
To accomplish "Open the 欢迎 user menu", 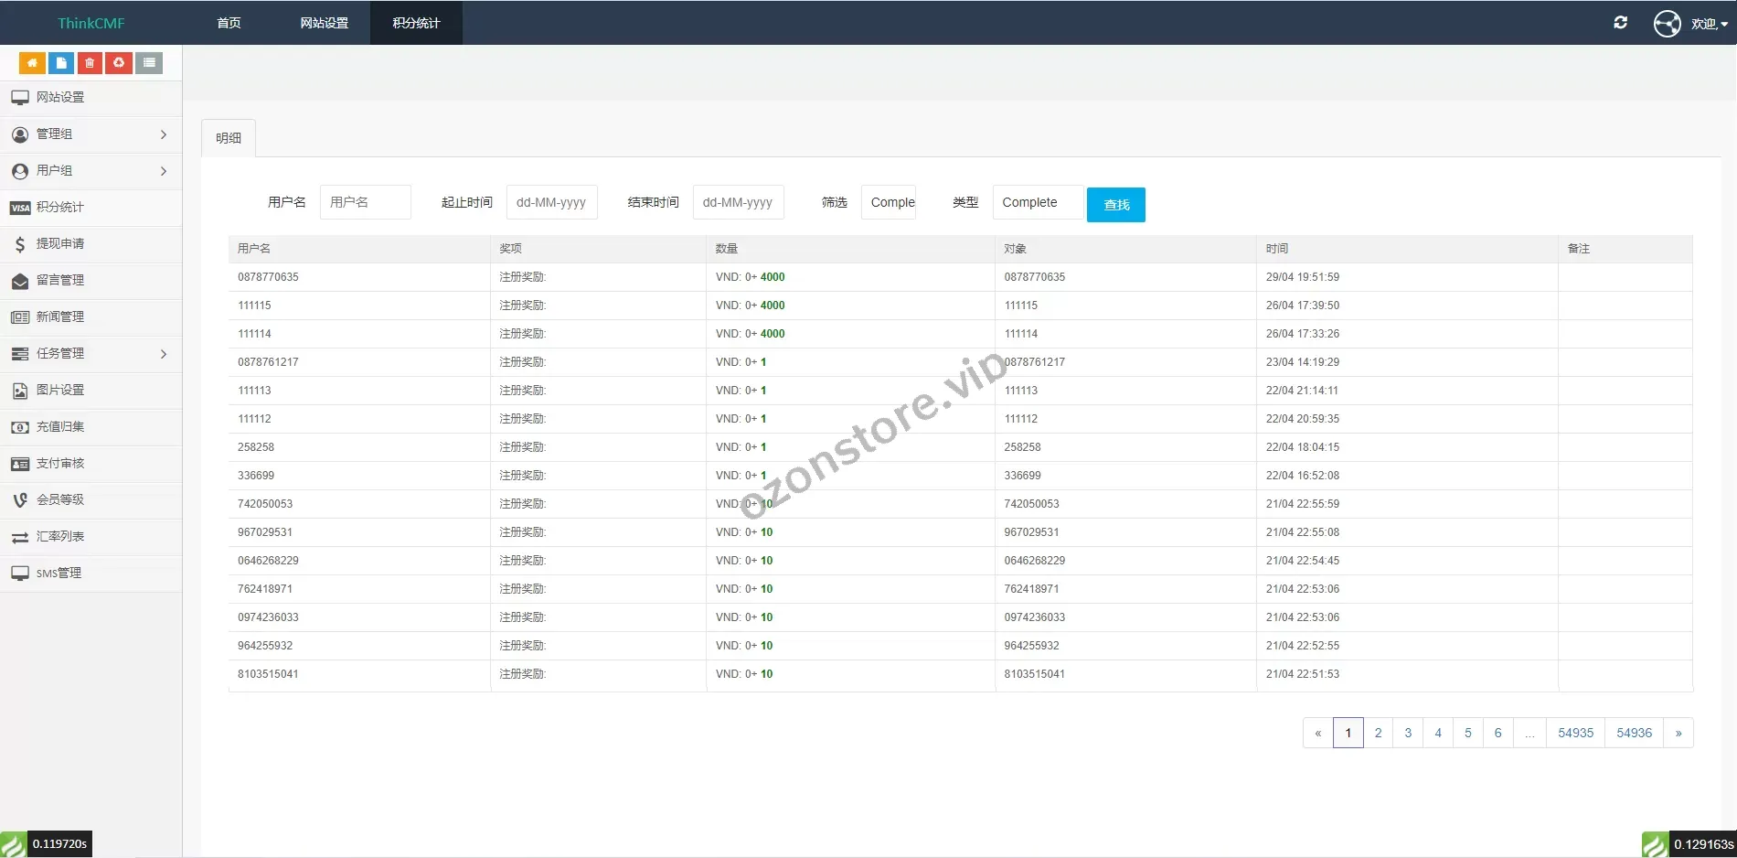I will coord(1707,24).
